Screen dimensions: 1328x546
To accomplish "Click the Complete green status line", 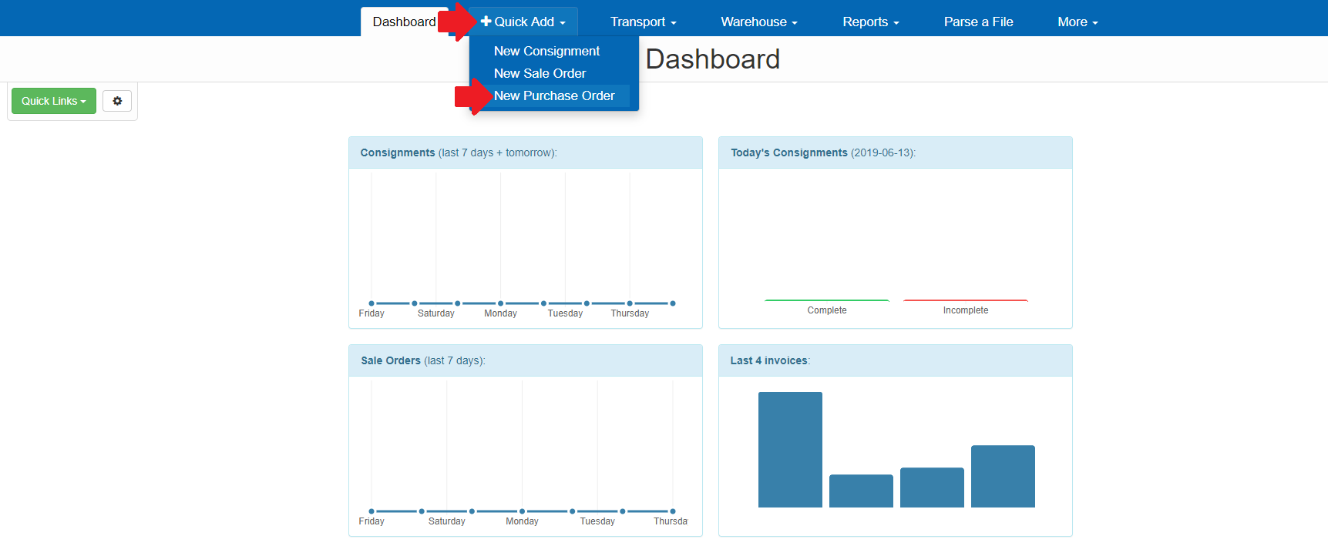I will coord(827,300).
